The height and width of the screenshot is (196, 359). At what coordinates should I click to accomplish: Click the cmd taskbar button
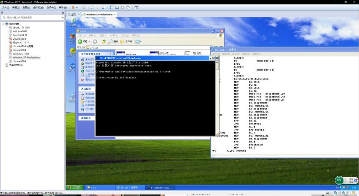[x=160, y=187]
